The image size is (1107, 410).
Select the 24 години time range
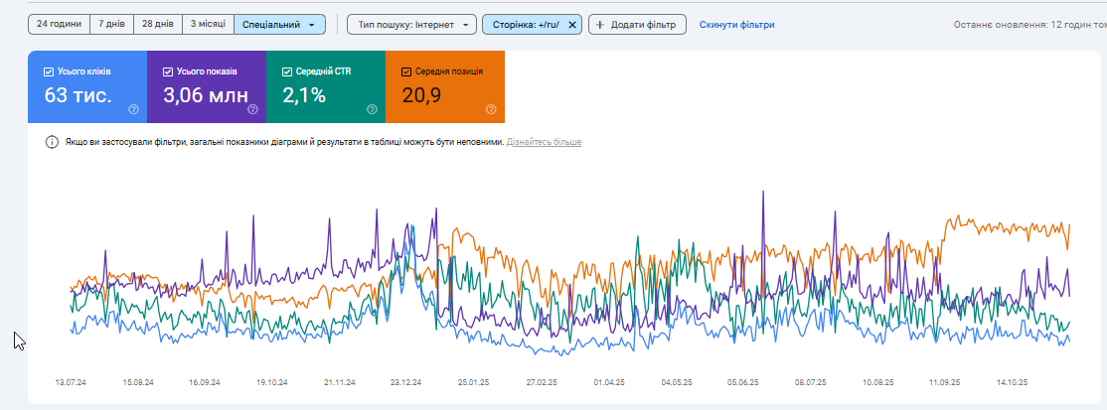click(59, 25)
